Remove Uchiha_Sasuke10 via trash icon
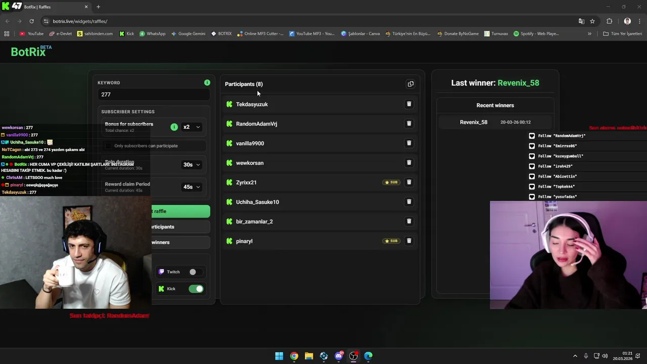The height and width of the screenshot is (364, 647). (409, 202)
